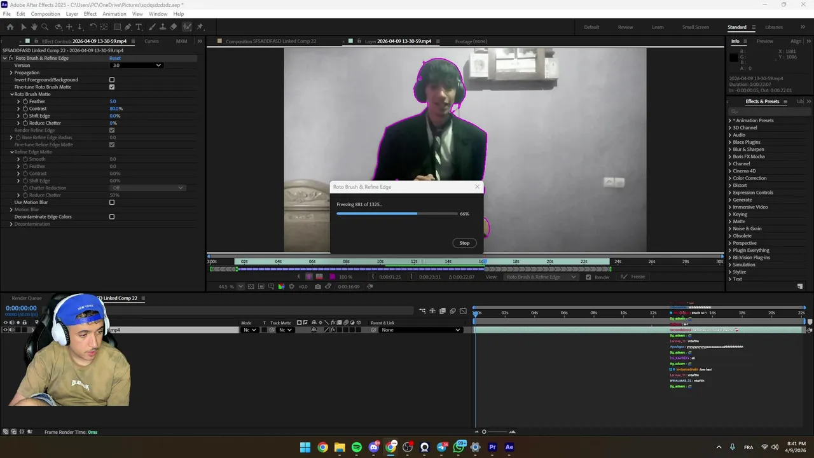The width and height of the screenshot is (814, 458).
Task: Click the Contrast value 80.0%
Action: (x=116, y=109)
